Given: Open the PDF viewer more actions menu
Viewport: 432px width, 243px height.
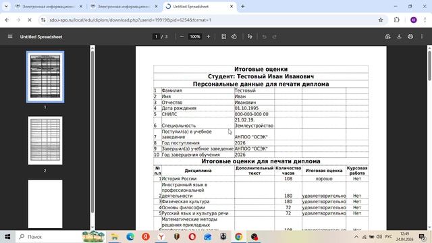Looking at the screenshot, I should 422,36.
